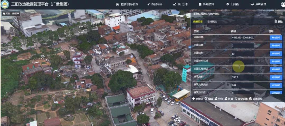
Task: Expand the 系统管理 system management menu
Action: pyautogui.click(x=258, y=4)
